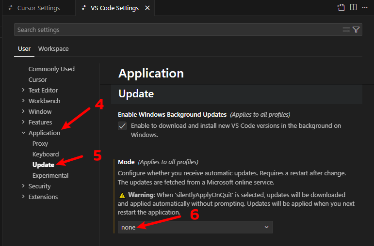The image size is (374, 246).
Task: Select Application in settings tree
Action: (x=44, y=133)
